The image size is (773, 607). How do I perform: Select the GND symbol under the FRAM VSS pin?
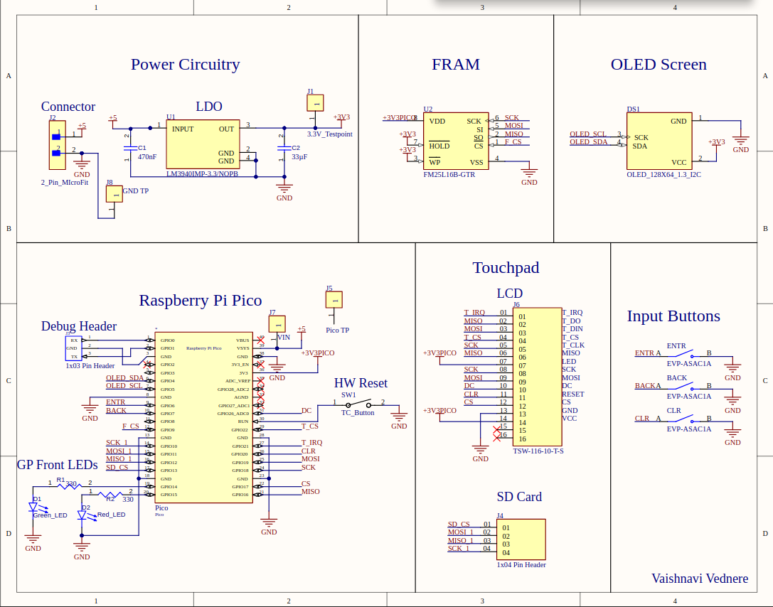[529, 176]
